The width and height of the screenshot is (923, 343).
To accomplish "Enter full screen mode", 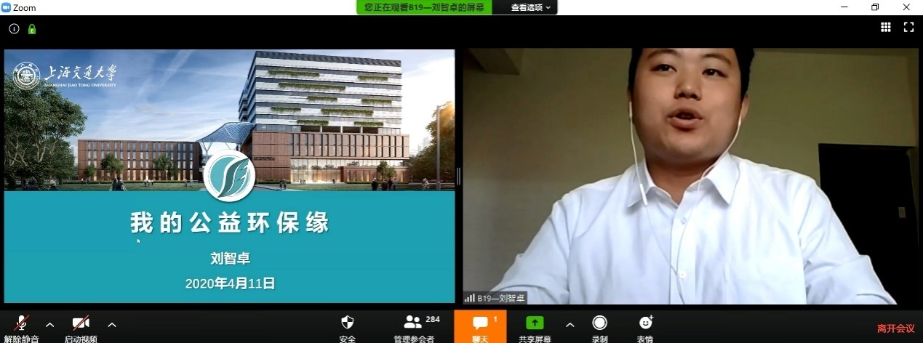I will [908, 27].
